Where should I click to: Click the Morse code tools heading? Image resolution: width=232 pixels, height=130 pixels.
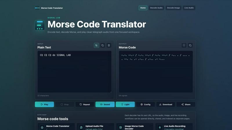[53, 119]
